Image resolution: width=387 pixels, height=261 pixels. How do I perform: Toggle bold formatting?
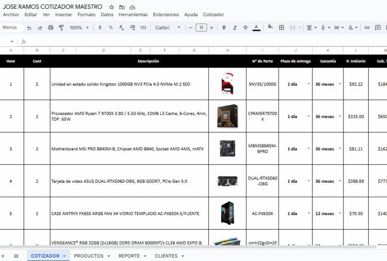[224, 28]
